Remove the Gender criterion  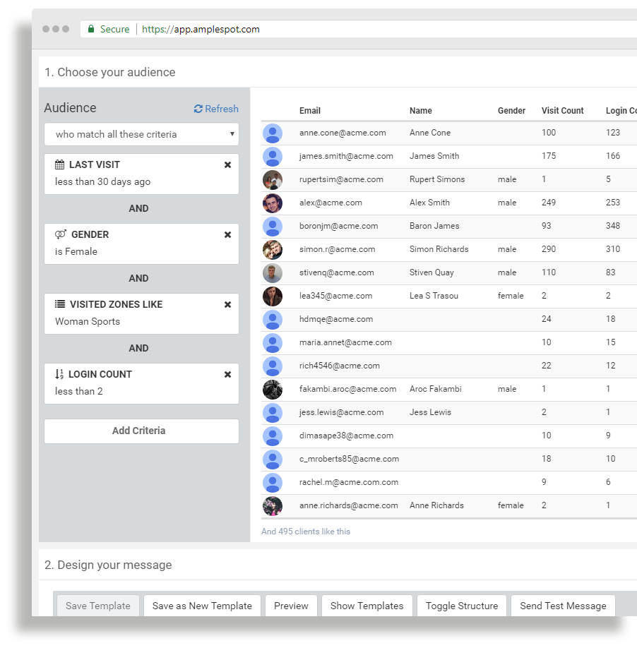(227, 234)
